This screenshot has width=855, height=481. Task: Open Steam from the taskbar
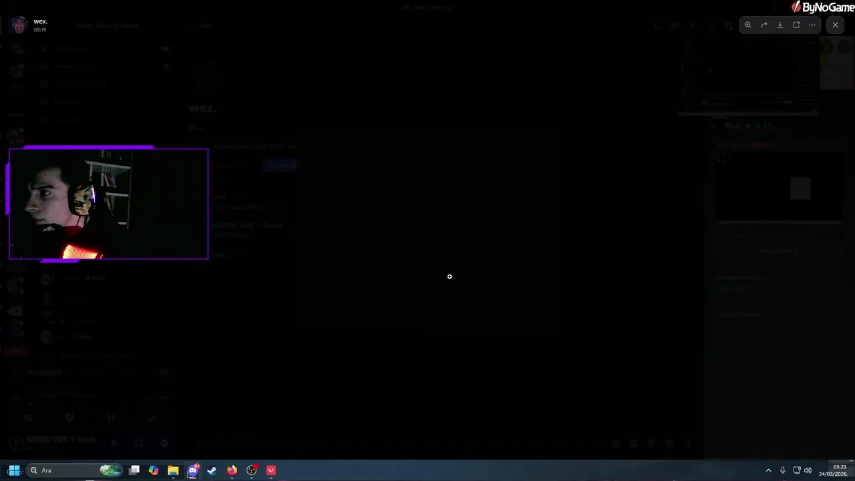pos(212,470)
